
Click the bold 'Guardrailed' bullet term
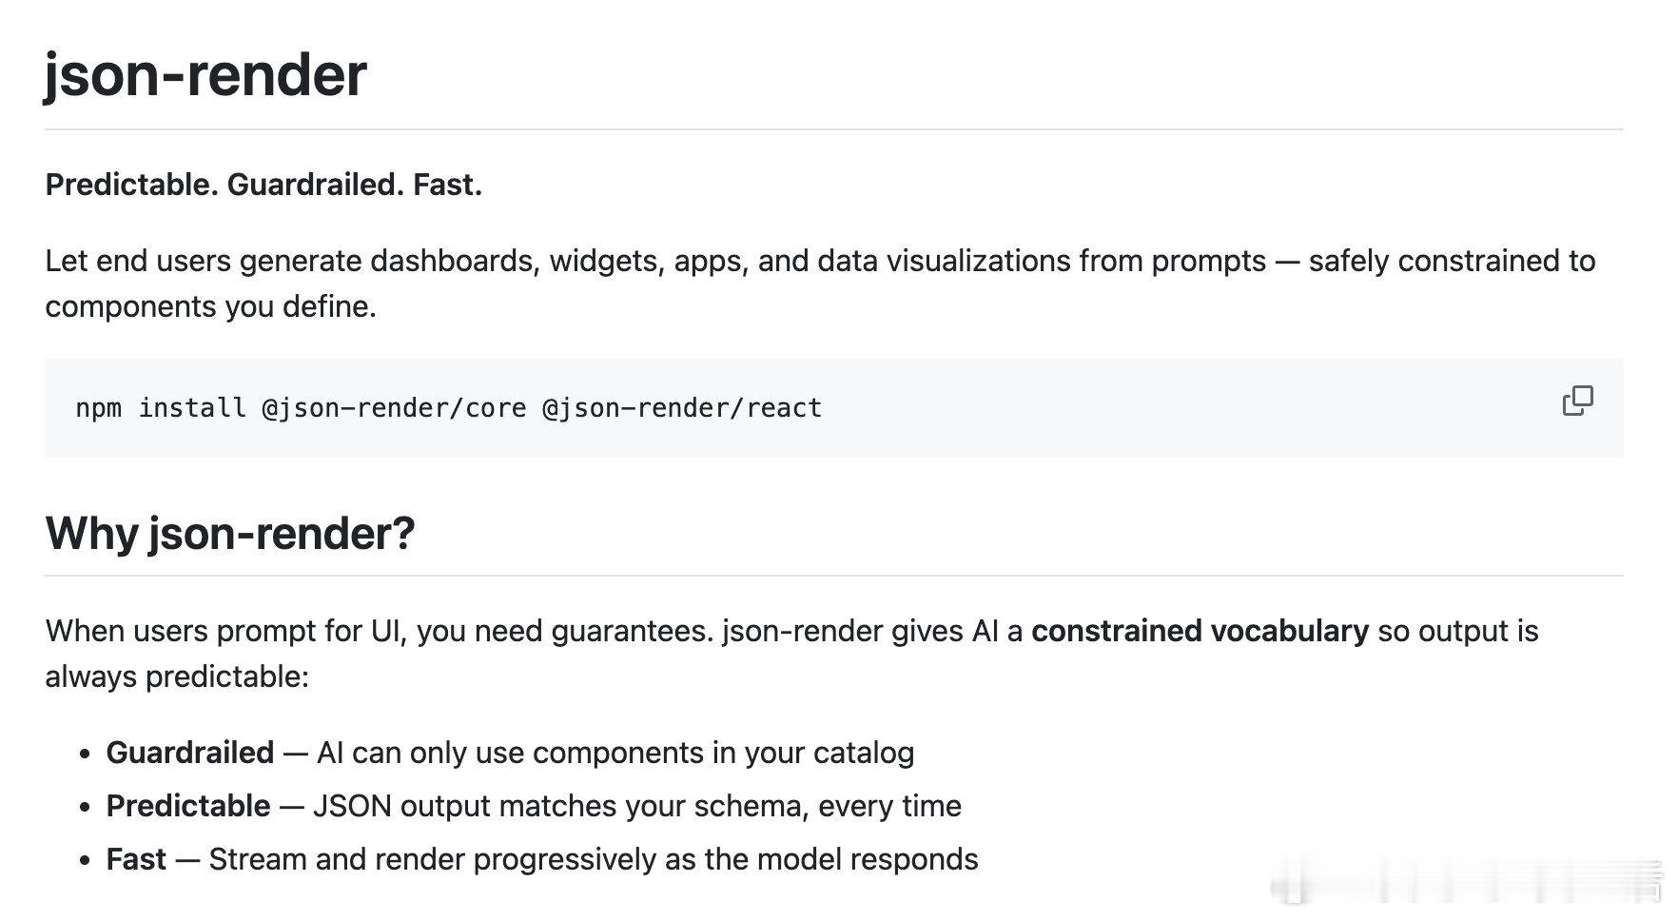(x=190, y=753)
